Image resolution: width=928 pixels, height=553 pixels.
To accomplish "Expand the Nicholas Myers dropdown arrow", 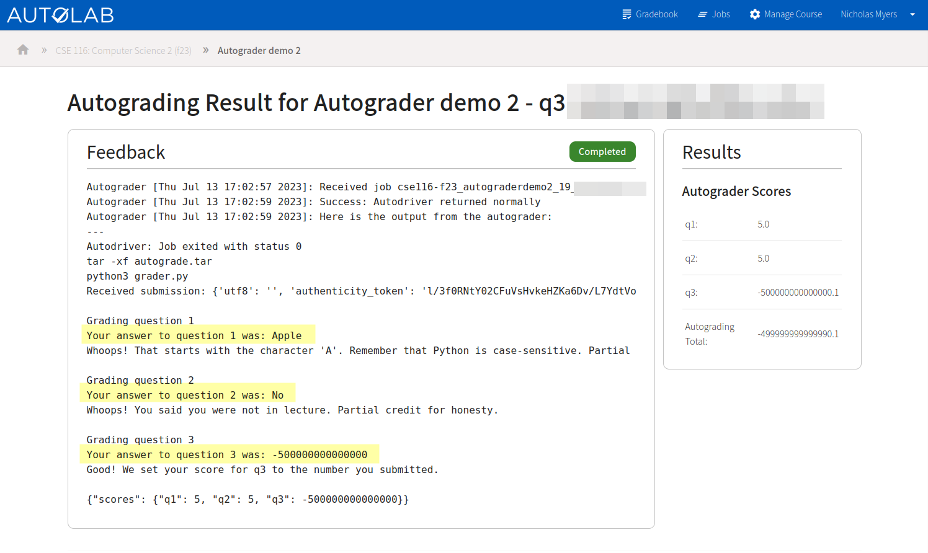I will click(912, 14).
